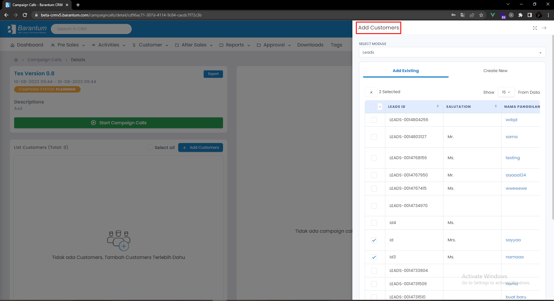
Task: Sort by the Salutation column
Action: point(496,106)
